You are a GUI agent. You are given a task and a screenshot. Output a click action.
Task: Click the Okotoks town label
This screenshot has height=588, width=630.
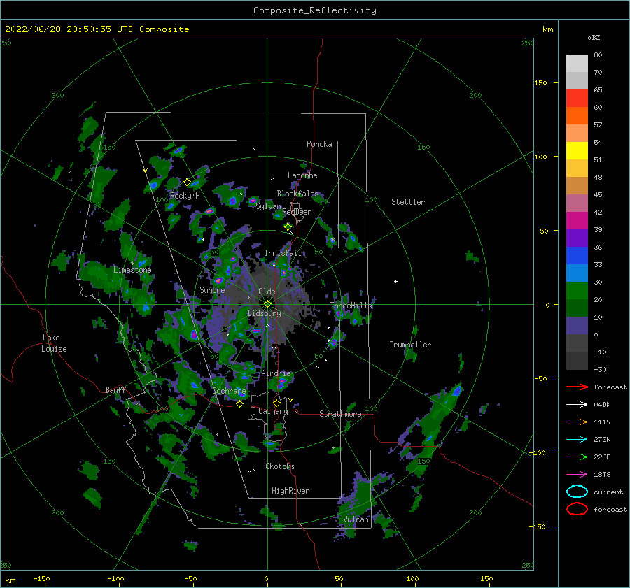[280, 466]
